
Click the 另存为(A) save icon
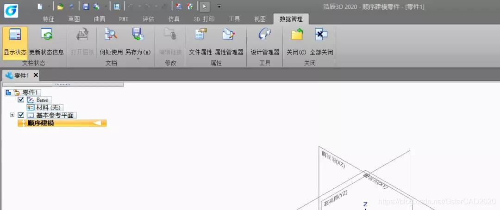tap(138, 34)
